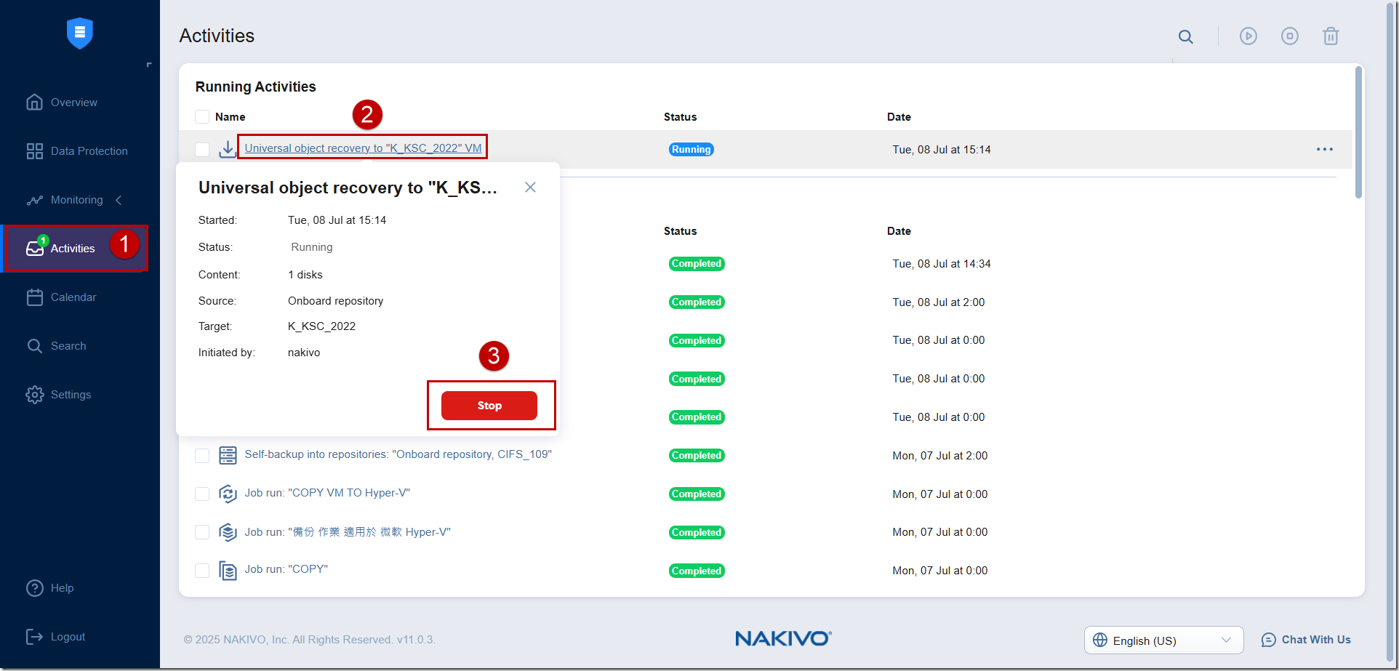Click Completed badge dated Tue, 08 Jul 14:34
The width and height of the screenshot is (1399, 671).
(x=697, y=264)
